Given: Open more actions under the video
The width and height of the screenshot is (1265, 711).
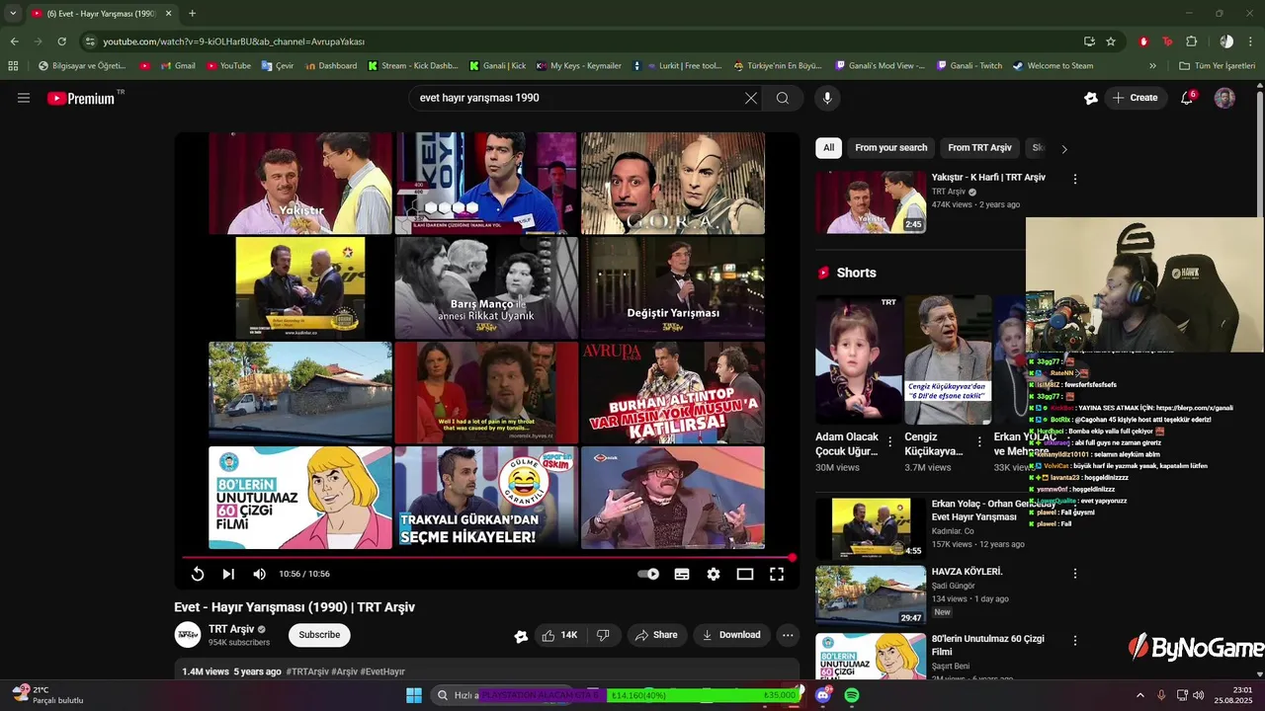Looking at the screenshot, I should [x=788, y=635].
